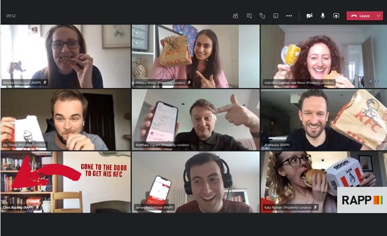
Task: Select Matthew Ingram's video tile
Action: pos(196,120)
